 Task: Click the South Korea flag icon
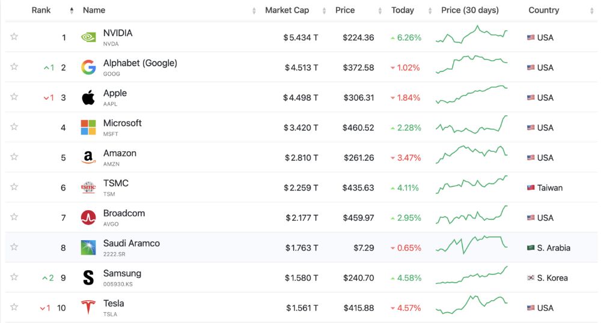coord(531,277)
